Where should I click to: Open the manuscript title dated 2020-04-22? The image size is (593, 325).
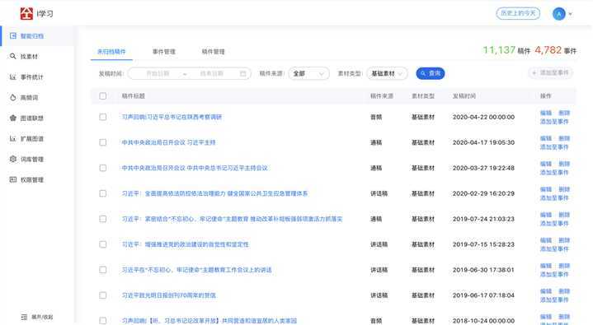(x=172, y=117)
